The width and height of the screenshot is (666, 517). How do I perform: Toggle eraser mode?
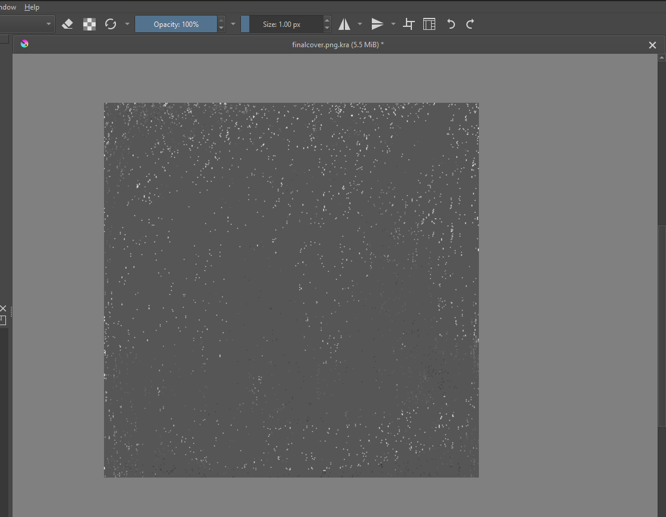68,24
